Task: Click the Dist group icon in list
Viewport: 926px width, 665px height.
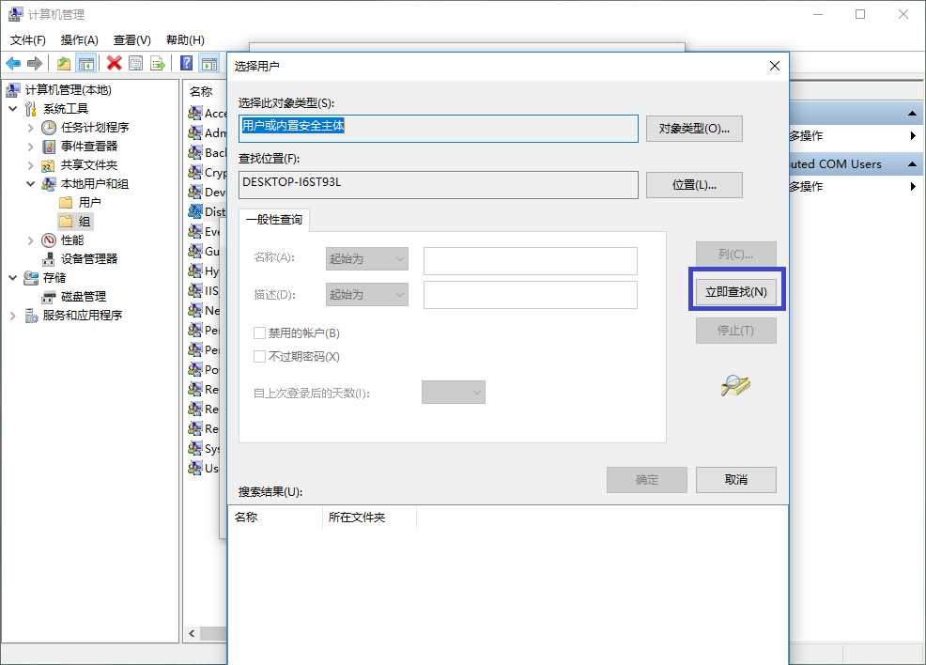Action: pos(195,211)
